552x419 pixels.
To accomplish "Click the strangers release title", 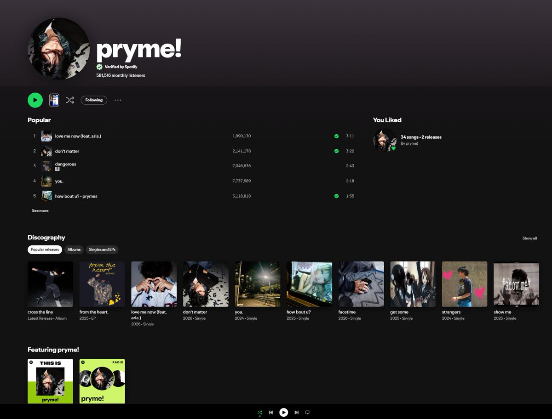I will pos(451,312).
